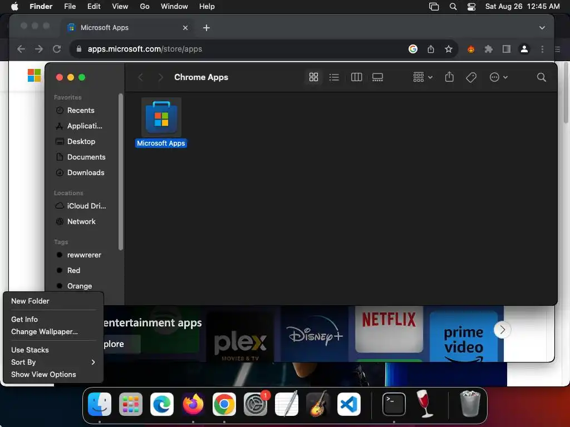Open the Window menu
This screenshot has height=427, width=570.
coord(174,7)
